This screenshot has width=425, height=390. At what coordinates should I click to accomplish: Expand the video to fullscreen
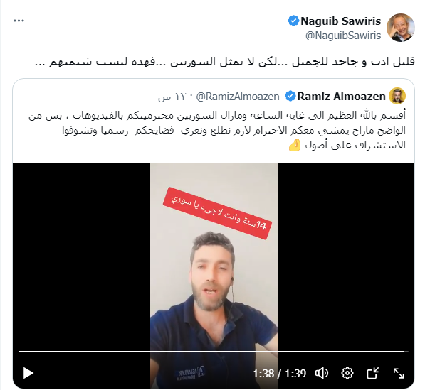tap(399, 373)
